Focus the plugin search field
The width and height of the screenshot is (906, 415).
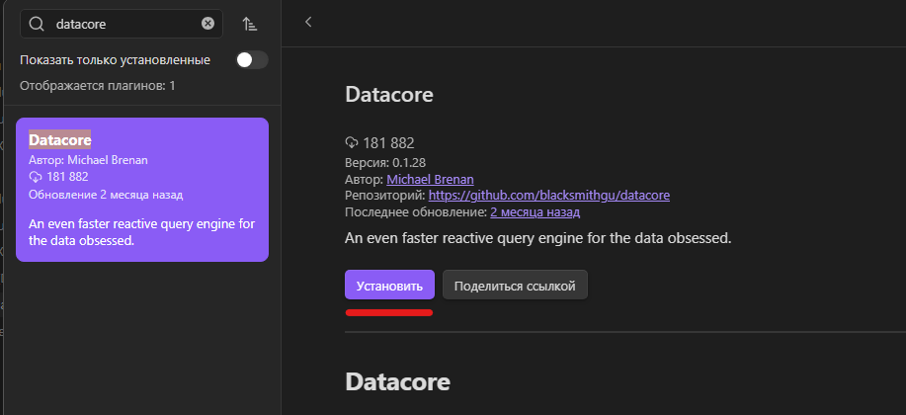tap(122, 24)
